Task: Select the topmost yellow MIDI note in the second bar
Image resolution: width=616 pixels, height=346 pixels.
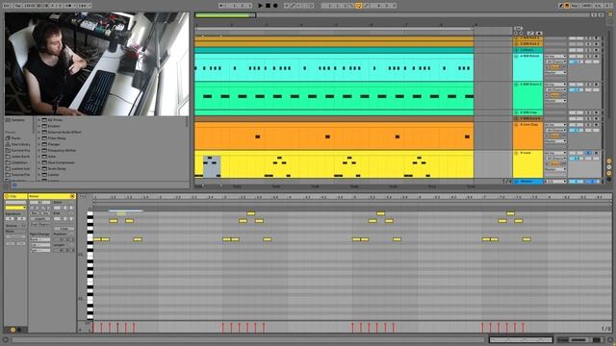Action: pos(250,213)
